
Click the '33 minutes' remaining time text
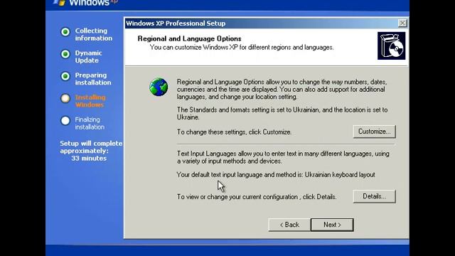[x=89, y=158]
